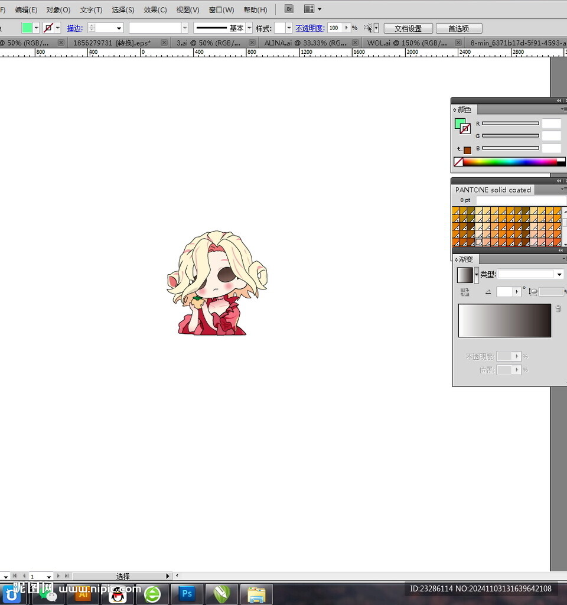This screenshot has width=567, height=605.
Task: Open the fill color dropdown arrow
Action: coord(36,28)
